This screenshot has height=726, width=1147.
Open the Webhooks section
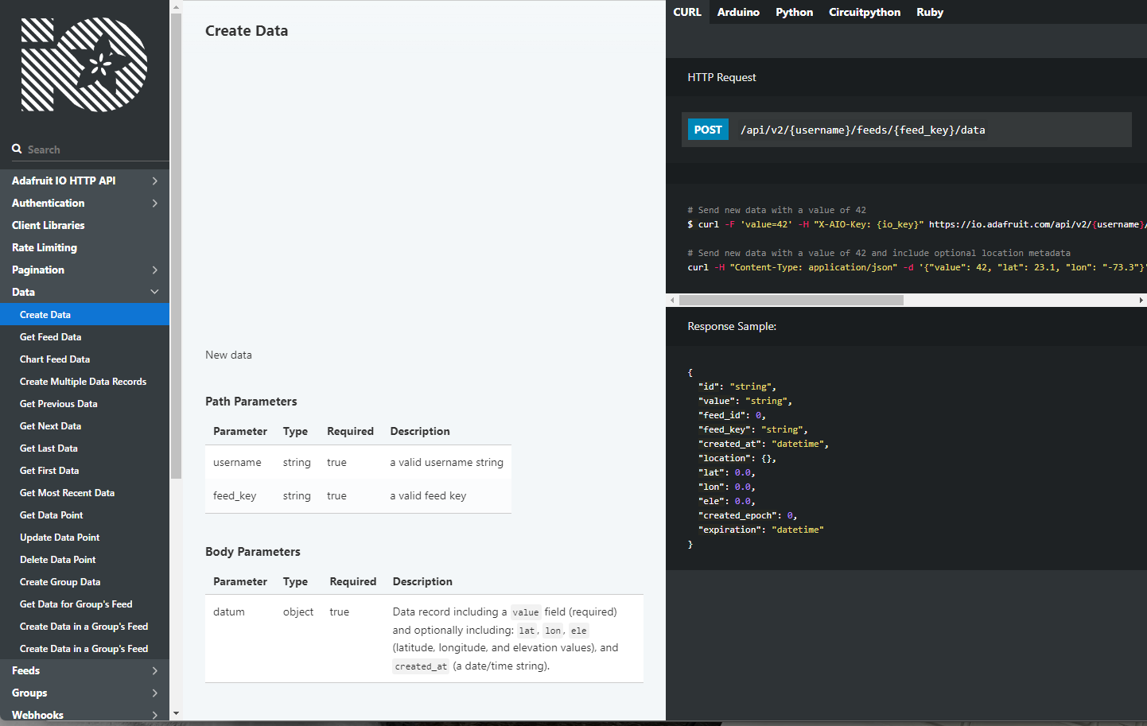(x=37, y=715)
